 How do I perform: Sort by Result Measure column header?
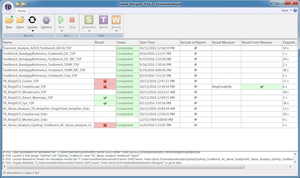226,43
